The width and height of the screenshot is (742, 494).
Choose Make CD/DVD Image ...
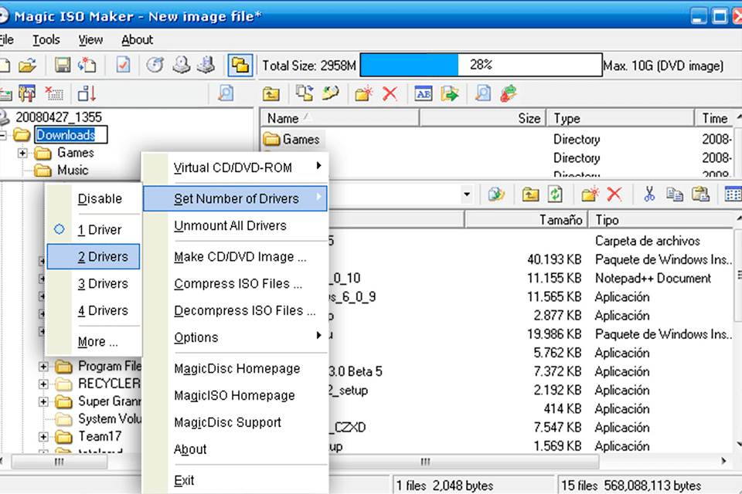click(235, 257)
